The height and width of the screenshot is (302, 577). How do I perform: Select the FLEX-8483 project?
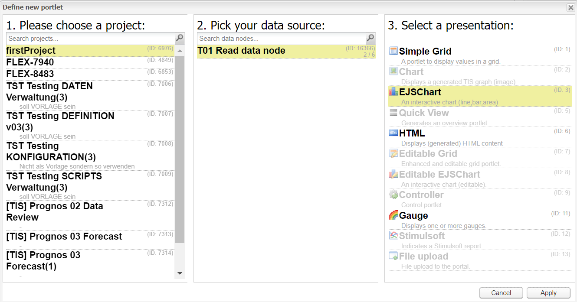pyautogui.click(x=90, y=74)
